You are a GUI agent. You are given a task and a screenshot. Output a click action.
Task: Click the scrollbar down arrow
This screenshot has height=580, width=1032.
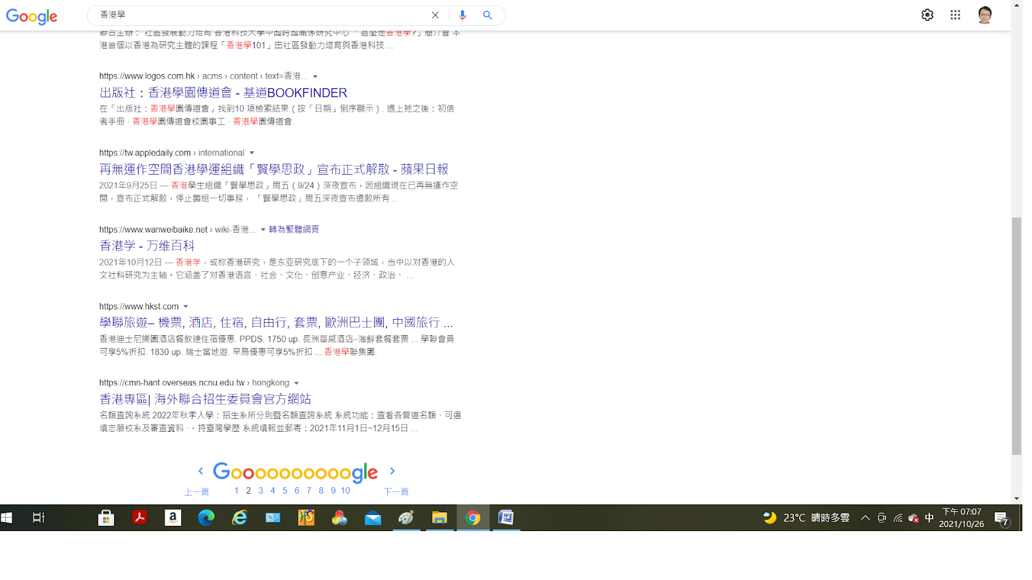pos(1017,498)
